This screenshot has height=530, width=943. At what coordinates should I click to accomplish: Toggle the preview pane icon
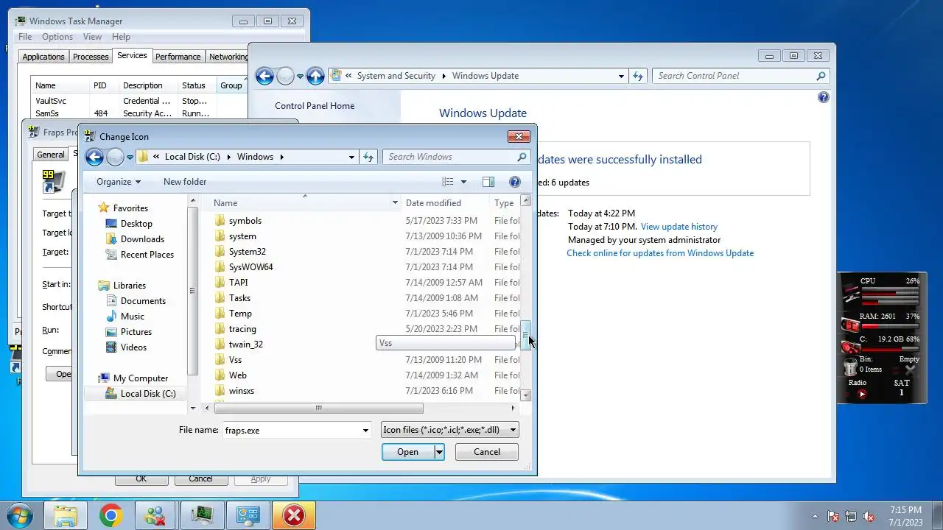click(x=488, y=182)
